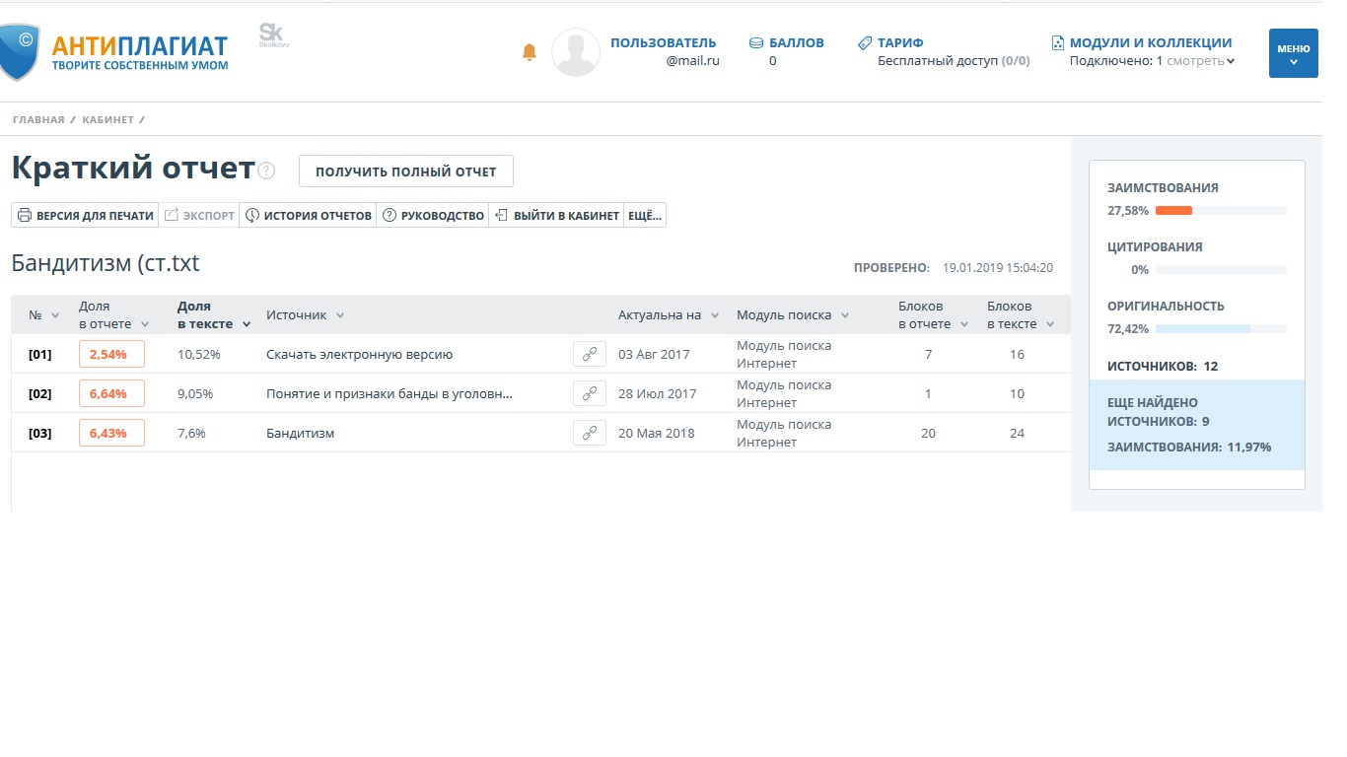
Task: Click the Заимствования orange progress bar
Action: (1173, 210)
